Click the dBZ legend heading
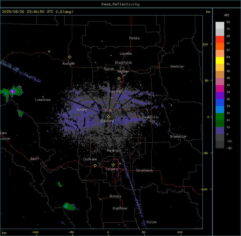 click(x=226, y=15)
